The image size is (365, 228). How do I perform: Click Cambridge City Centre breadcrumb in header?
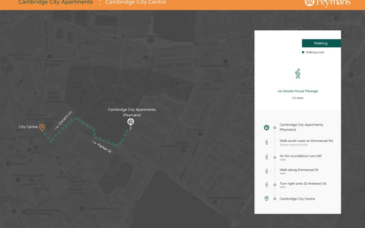coord(136,2)
